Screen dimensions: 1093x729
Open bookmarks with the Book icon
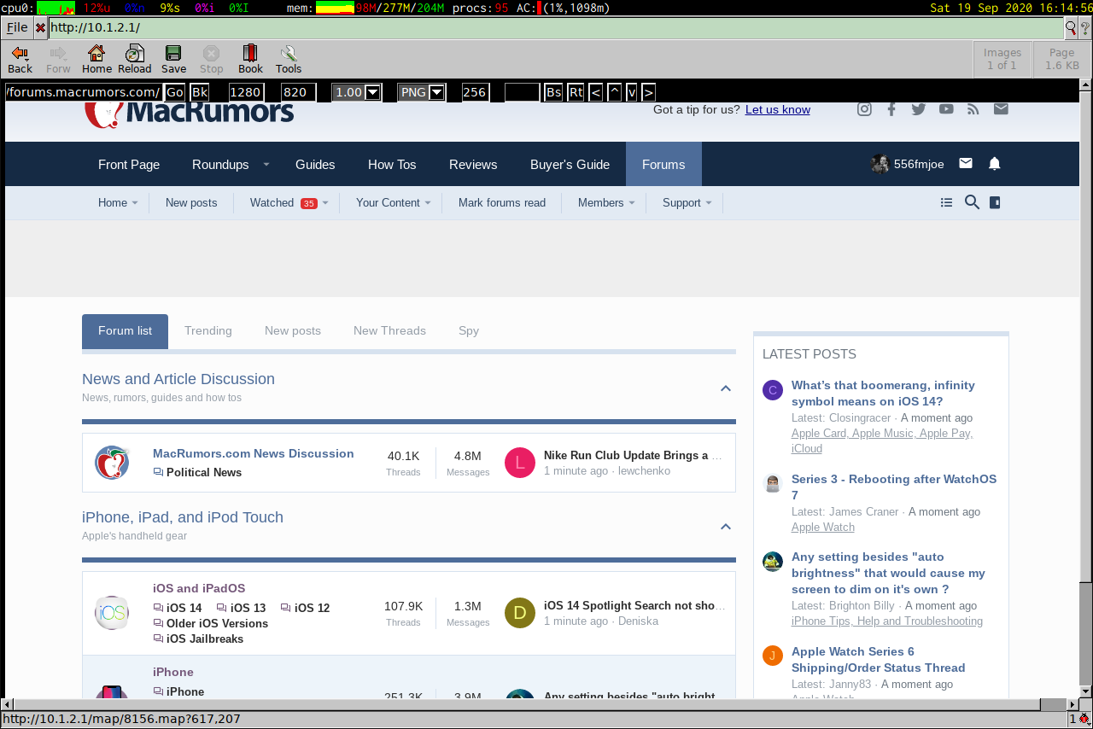tap(250, 60)
